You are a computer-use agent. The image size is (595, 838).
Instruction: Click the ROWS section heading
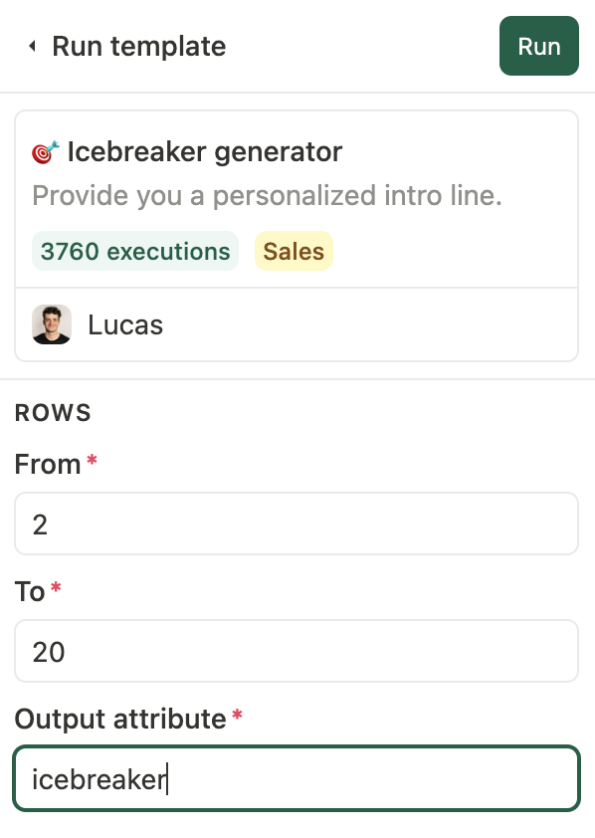[x=53, y=413]
